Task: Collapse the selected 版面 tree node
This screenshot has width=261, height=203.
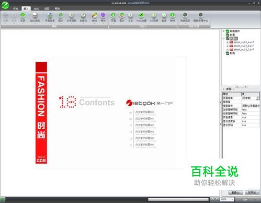Action: (224, 39)
